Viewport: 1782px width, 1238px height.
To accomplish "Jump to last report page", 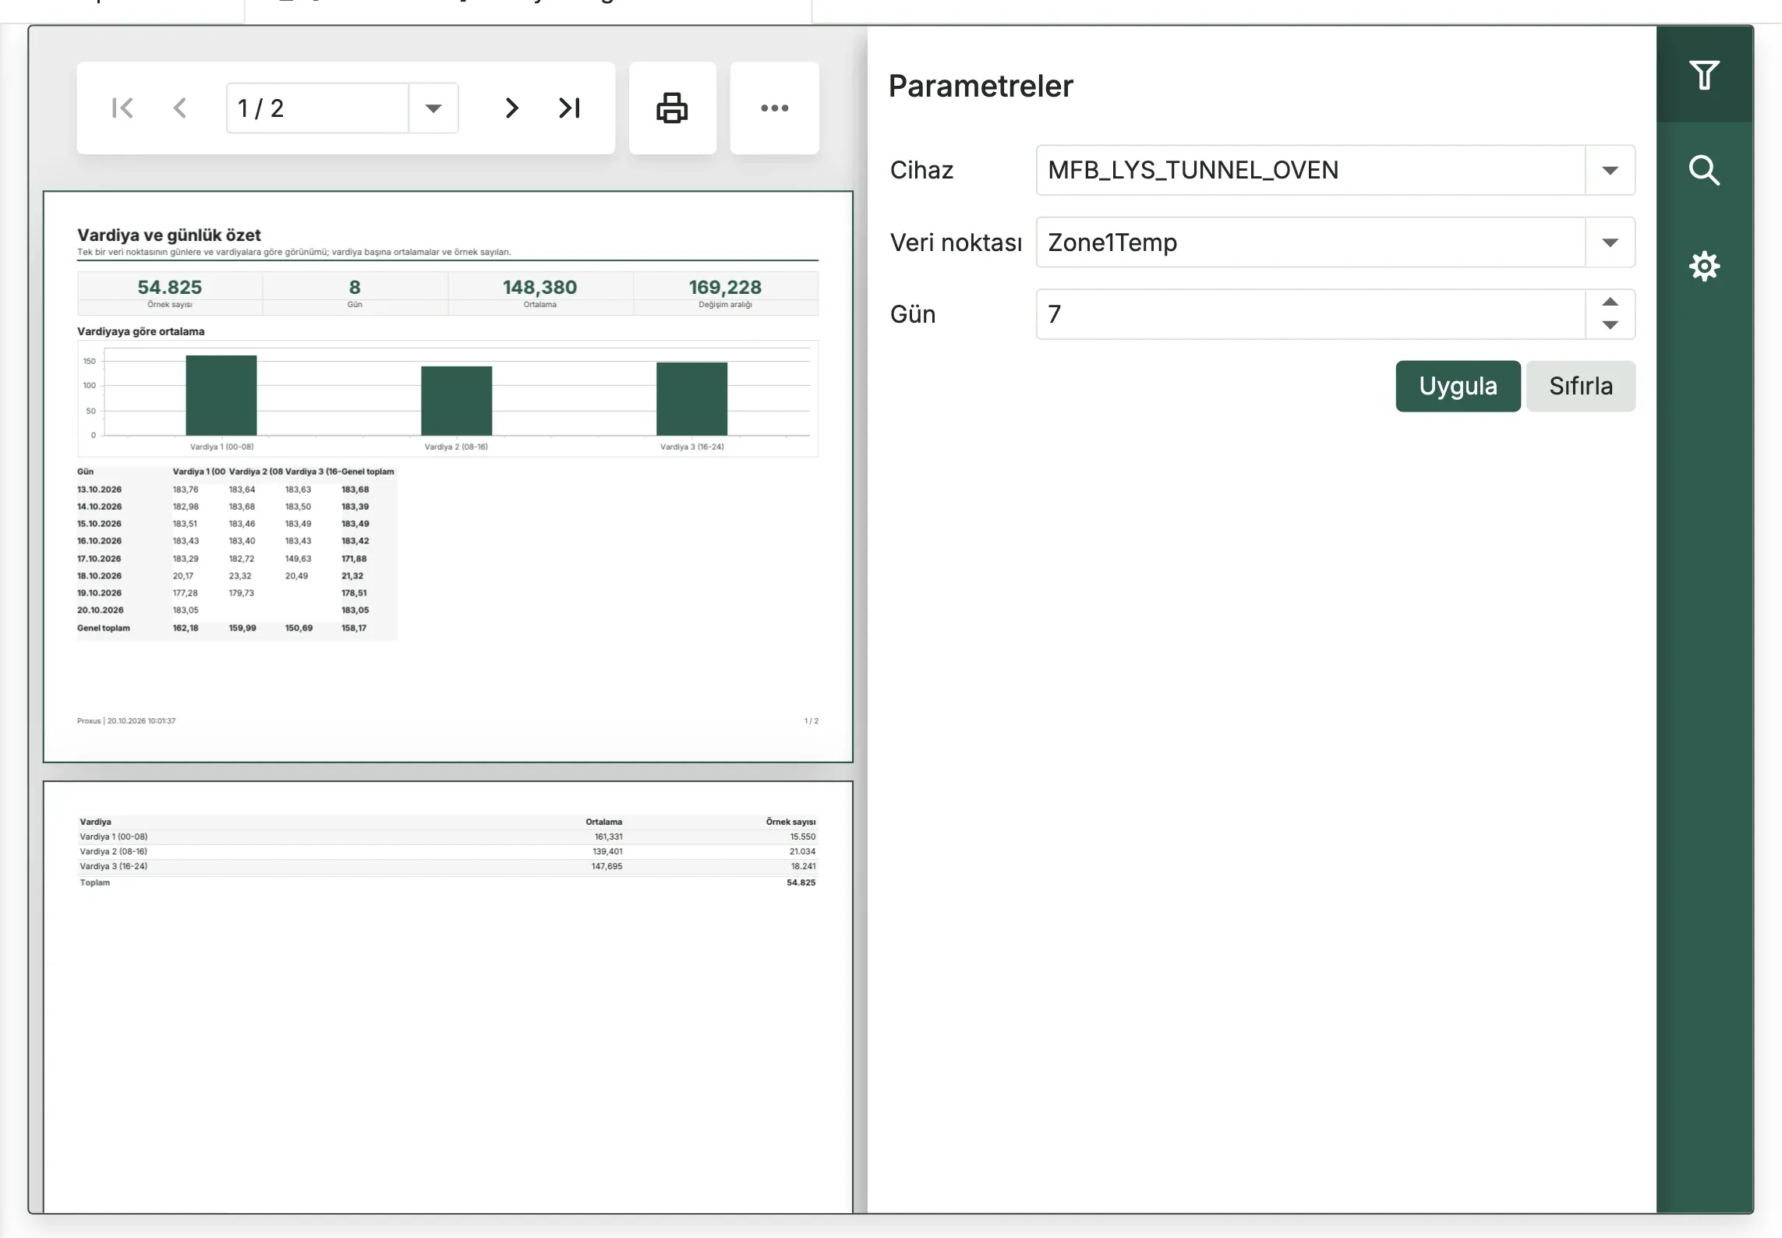I will pyautogui.click(x=570, y=108).
